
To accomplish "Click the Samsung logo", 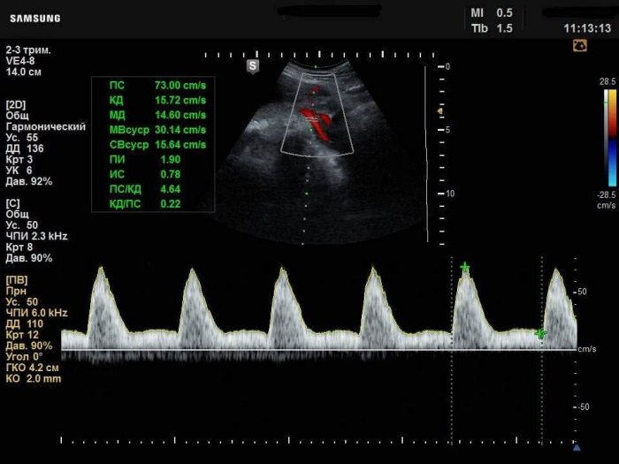I will coord(35,19).
